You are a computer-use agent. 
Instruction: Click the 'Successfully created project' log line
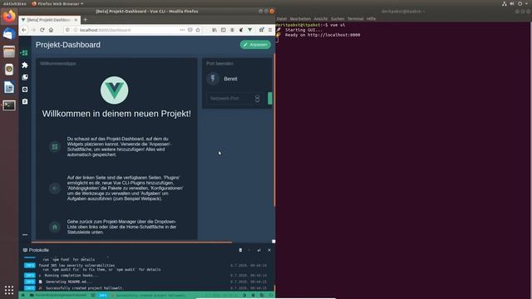tap(85, 288)
